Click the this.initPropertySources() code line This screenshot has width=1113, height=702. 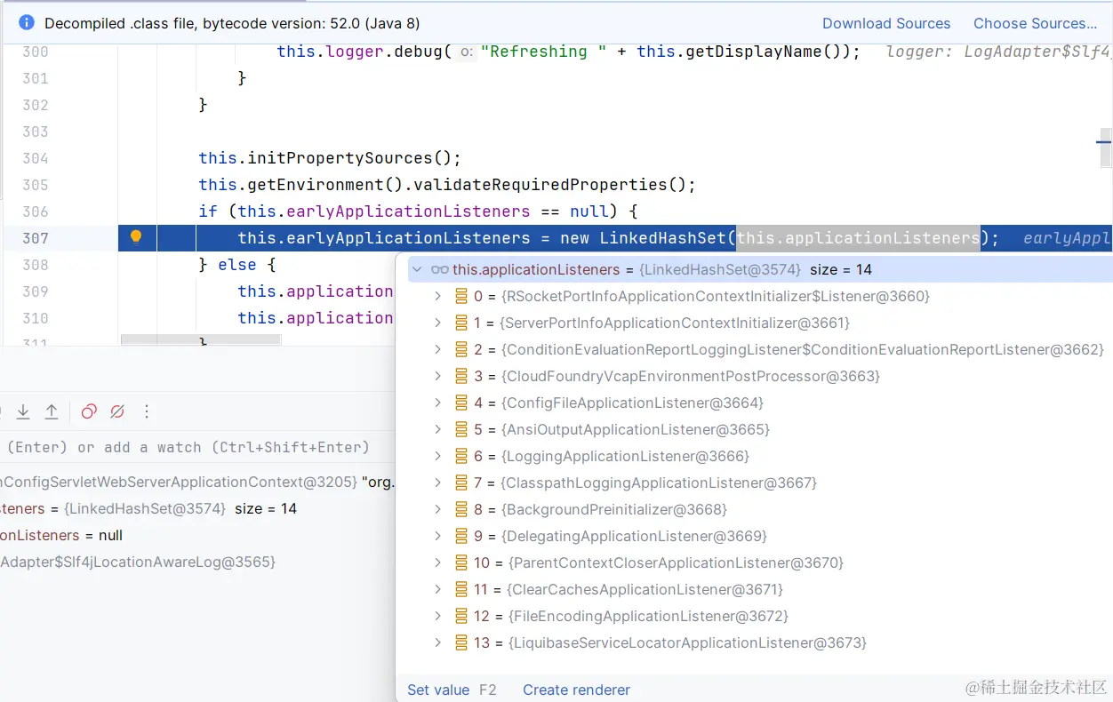330,158
